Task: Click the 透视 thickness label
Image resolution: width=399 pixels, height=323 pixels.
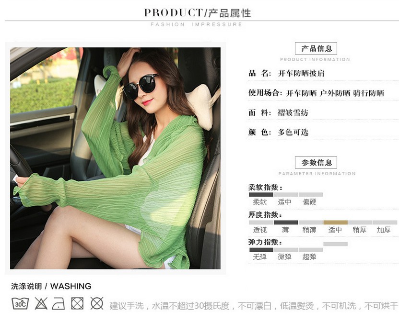Action: [260, 230]
